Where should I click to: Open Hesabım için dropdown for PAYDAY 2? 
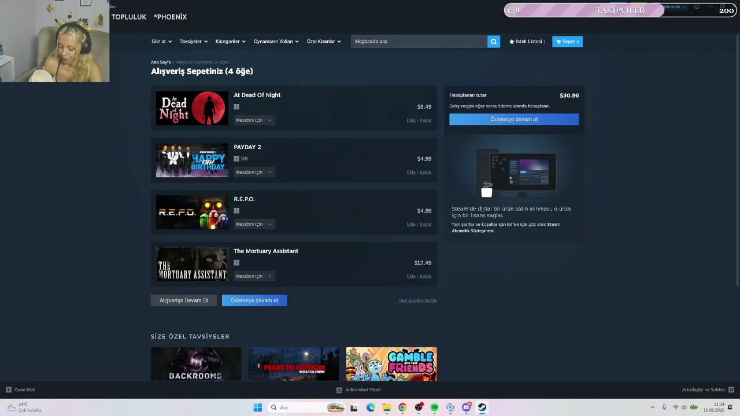254,172
